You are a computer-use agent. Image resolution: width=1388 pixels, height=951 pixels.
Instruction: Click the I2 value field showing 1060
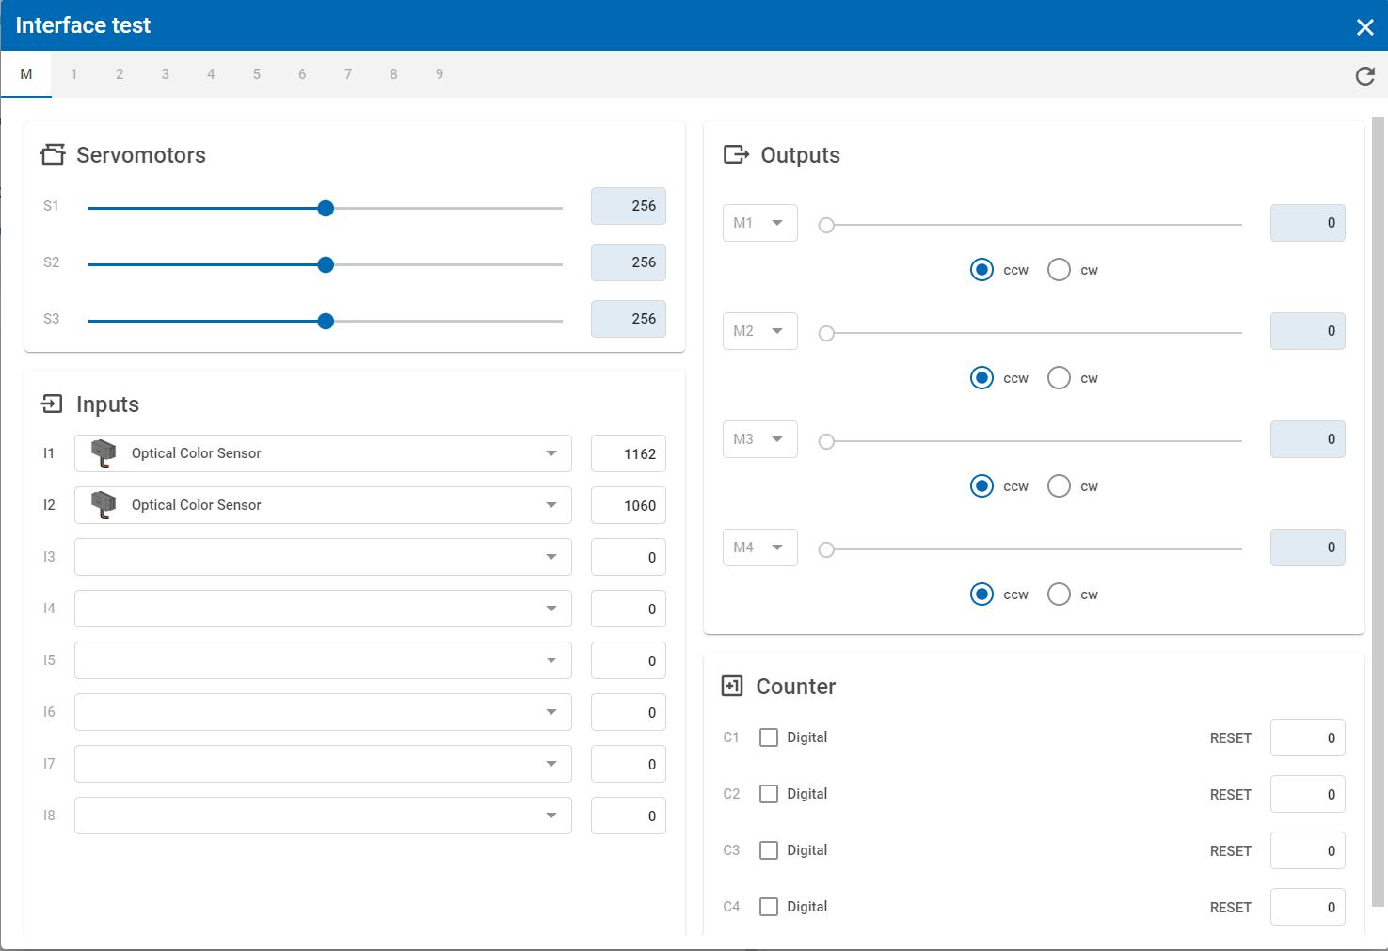(629, 505)
